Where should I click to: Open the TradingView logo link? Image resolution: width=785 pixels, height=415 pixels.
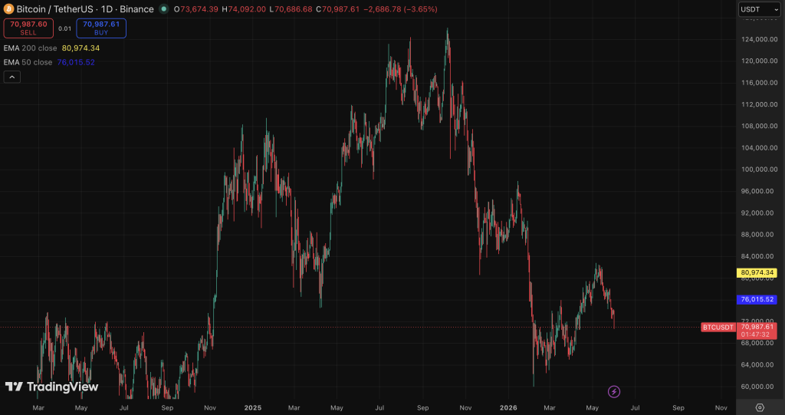pyautogui.click(x=51, y=387)
